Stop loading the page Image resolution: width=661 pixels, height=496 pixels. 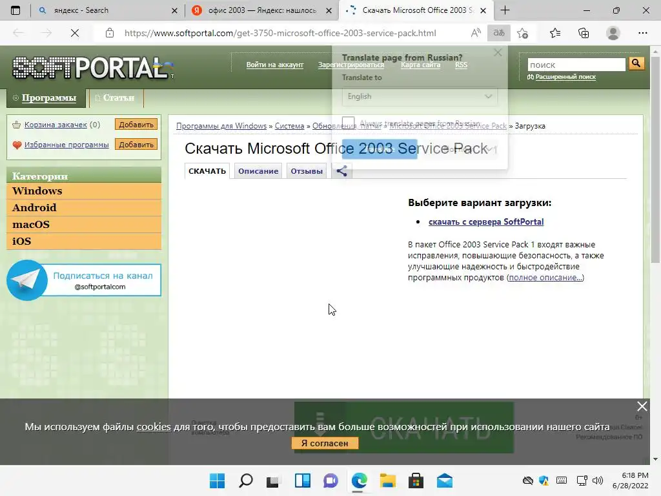point(75,33)
